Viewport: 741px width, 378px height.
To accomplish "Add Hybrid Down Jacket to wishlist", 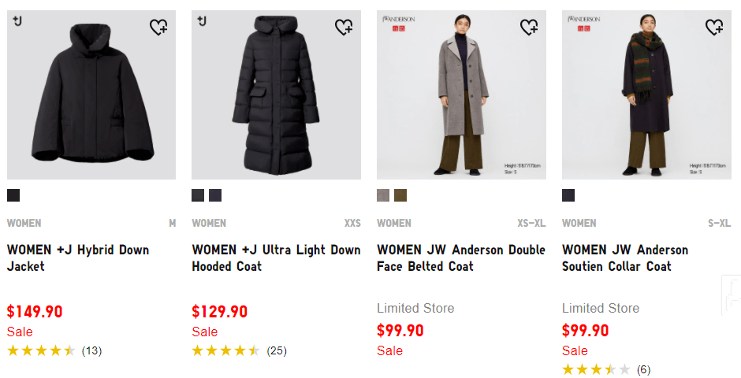I will click(x=159, y=28).
